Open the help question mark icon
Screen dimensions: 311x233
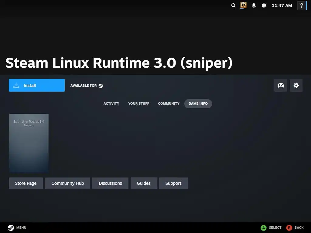(x=302, y=5)
